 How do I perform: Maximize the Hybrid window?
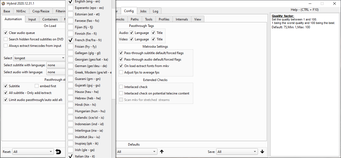click(x=322, y=3)
